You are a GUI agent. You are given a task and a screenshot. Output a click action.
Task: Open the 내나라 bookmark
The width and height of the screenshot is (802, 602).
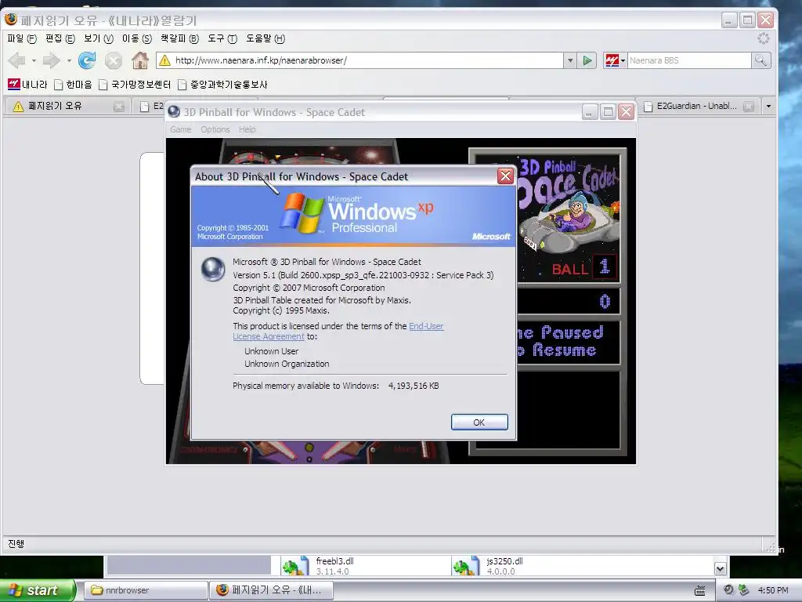pos(27,85)
